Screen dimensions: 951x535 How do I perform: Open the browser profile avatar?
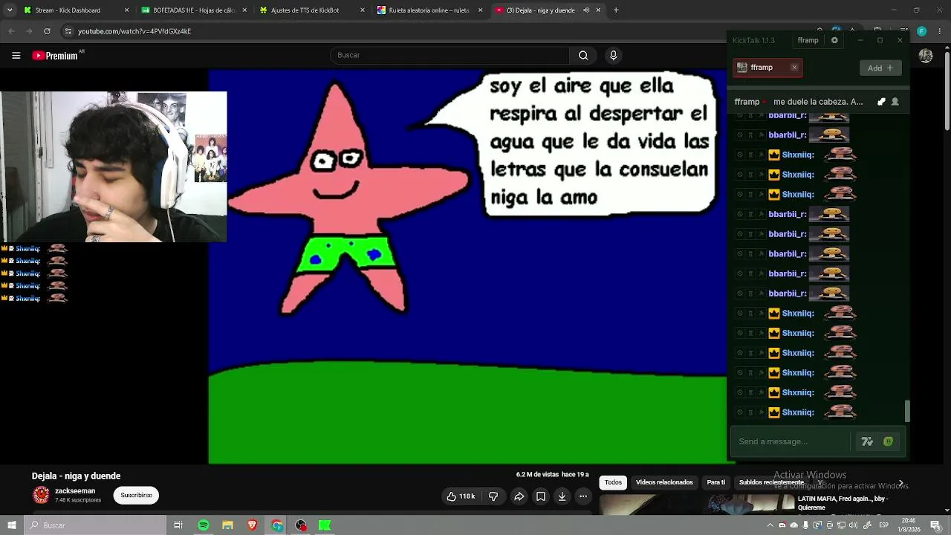[921, 31]
